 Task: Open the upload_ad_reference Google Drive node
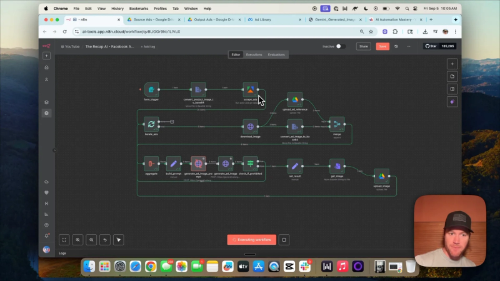click(295, 99)
